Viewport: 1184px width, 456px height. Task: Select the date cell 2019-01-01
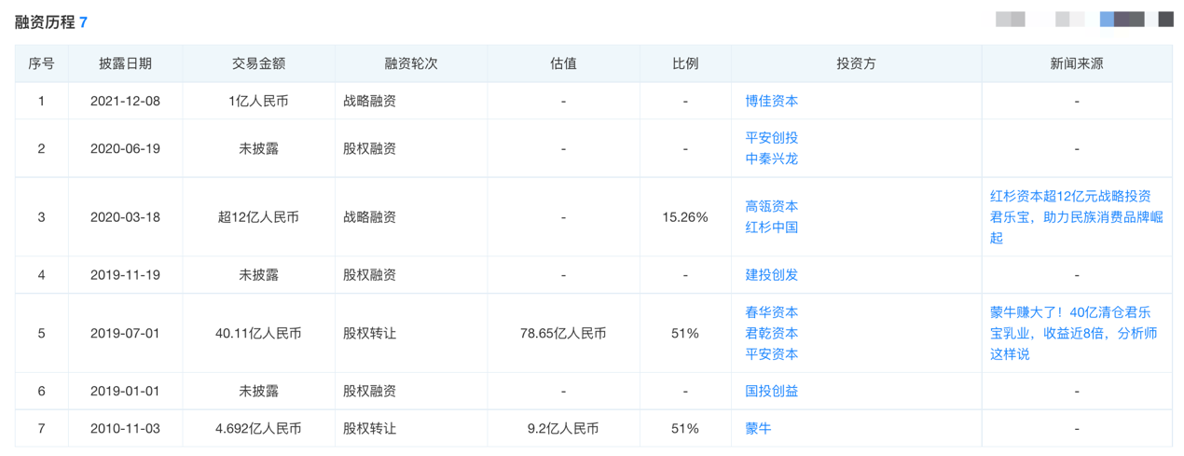[125, 392]
